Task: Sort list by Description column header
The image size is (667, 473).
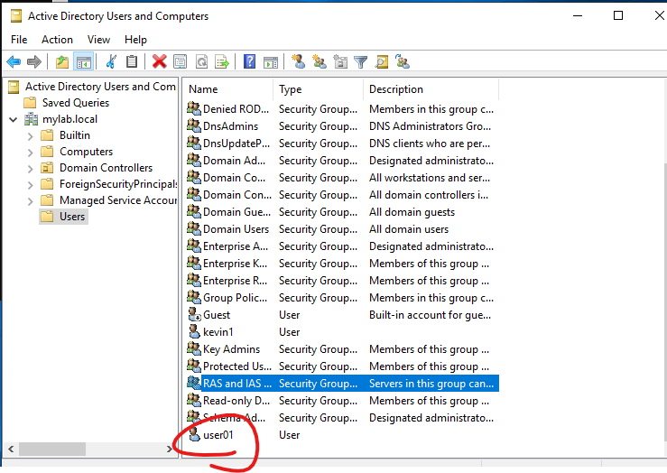Action: tap(431, 89)
